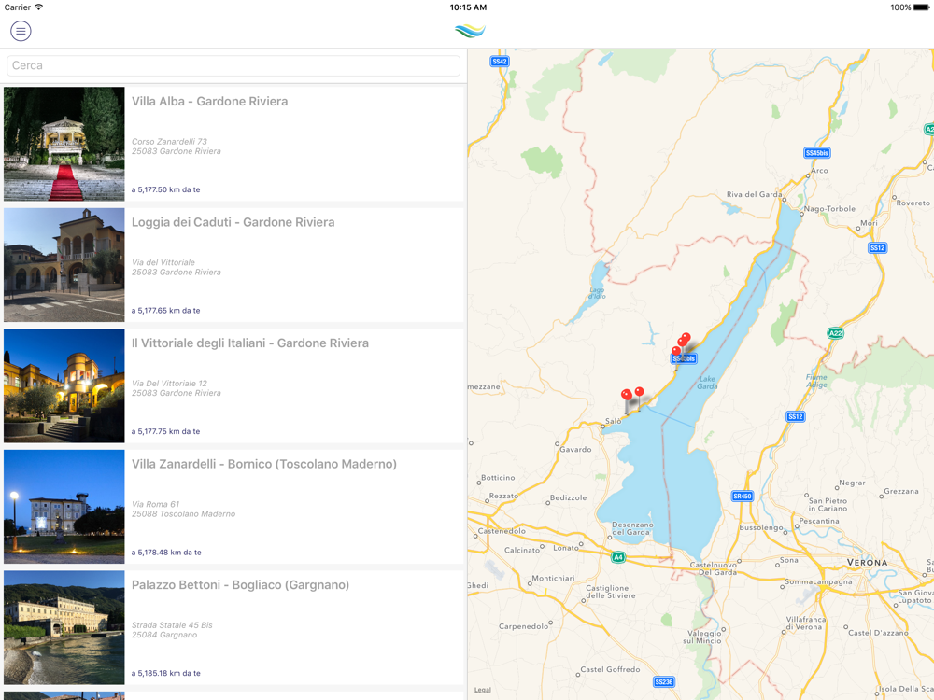
Task: Tap the Bedizzole map label
Action: [568, 497]
